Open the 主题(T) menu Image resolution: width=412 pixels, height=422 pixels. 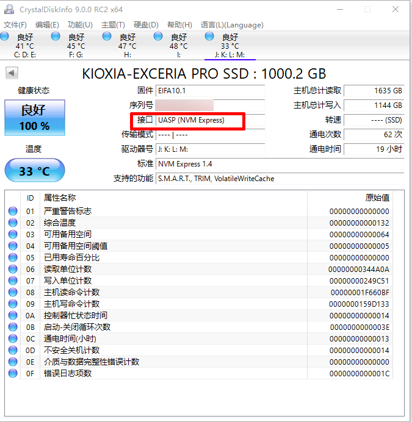[113, 25]
